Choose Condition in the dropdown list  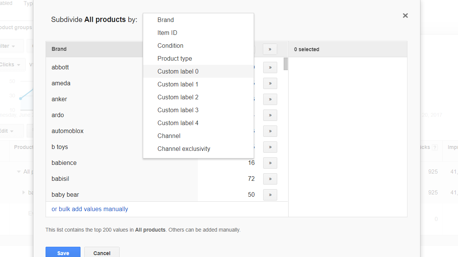click(x=171, y=45)
